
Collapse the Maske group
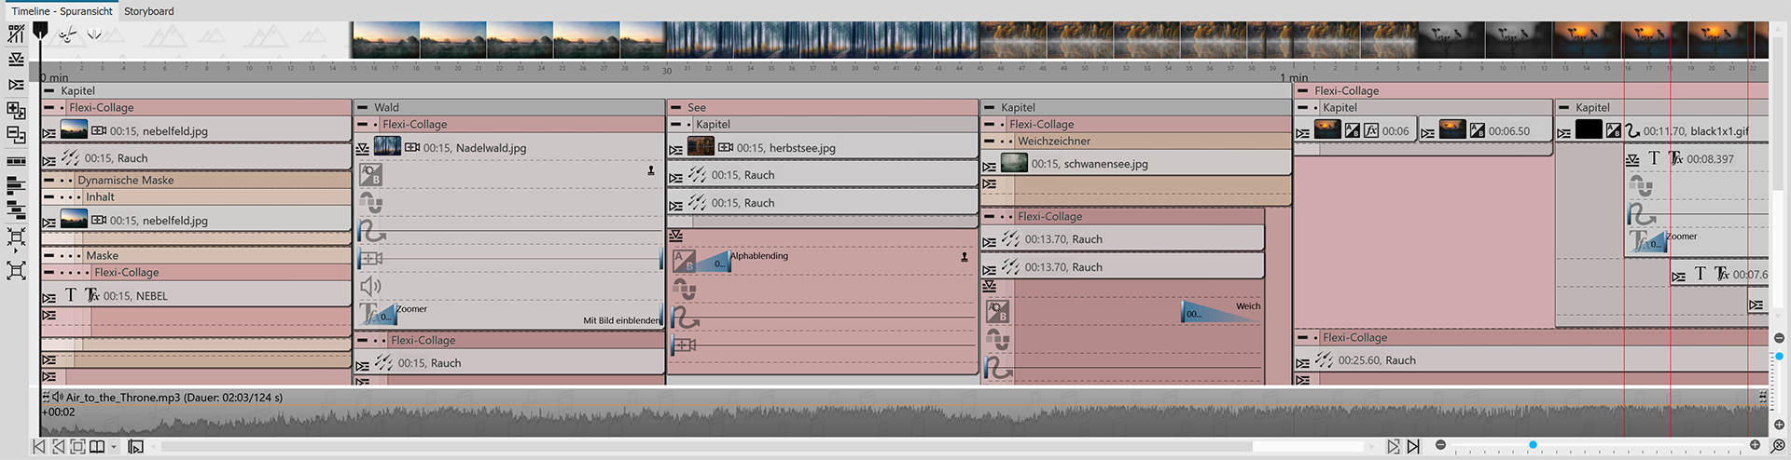pyautogui.click(x=49, y=256)
